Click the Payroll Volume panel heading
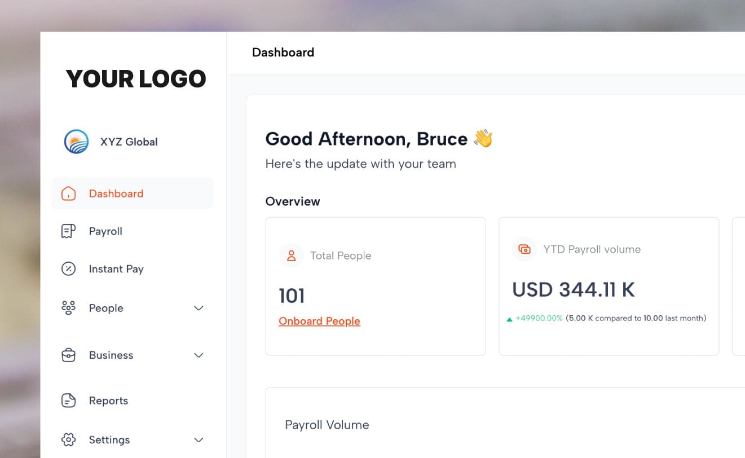This screenshot has height=458, width=745. (x=327, y=424)
